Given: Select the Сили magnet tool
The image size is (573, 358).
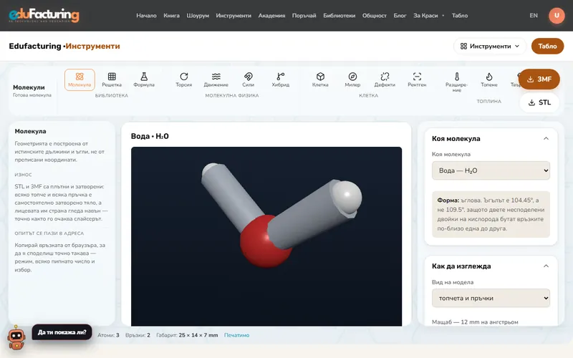Looking at the screenshot, I should click(x=248, y=79).
